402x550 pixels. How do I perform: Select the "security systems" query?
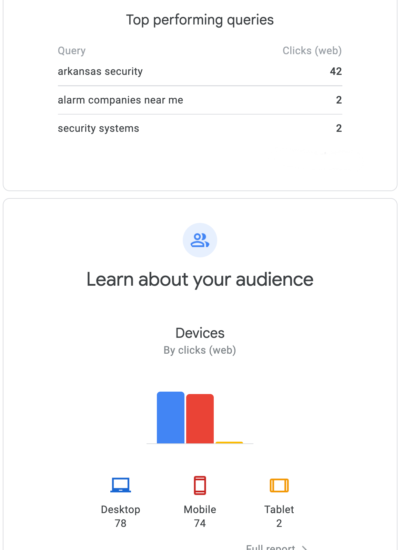[99, 128]
